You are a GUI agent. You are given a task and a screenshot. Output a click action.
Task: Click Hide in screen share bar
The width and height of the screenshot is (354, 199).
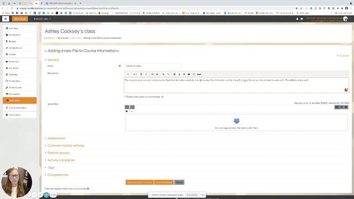point(202,195)
